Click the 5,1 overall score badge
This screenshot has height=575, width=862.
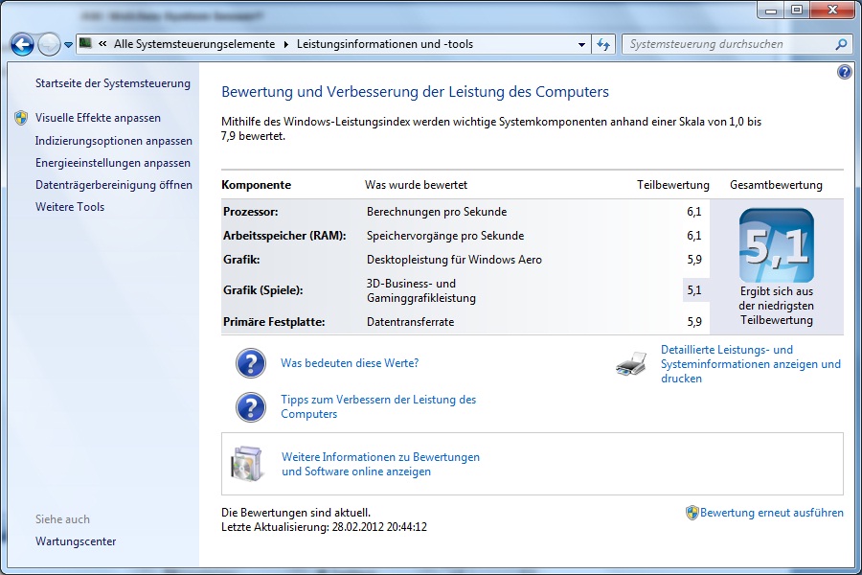click(x=776, y=245)
